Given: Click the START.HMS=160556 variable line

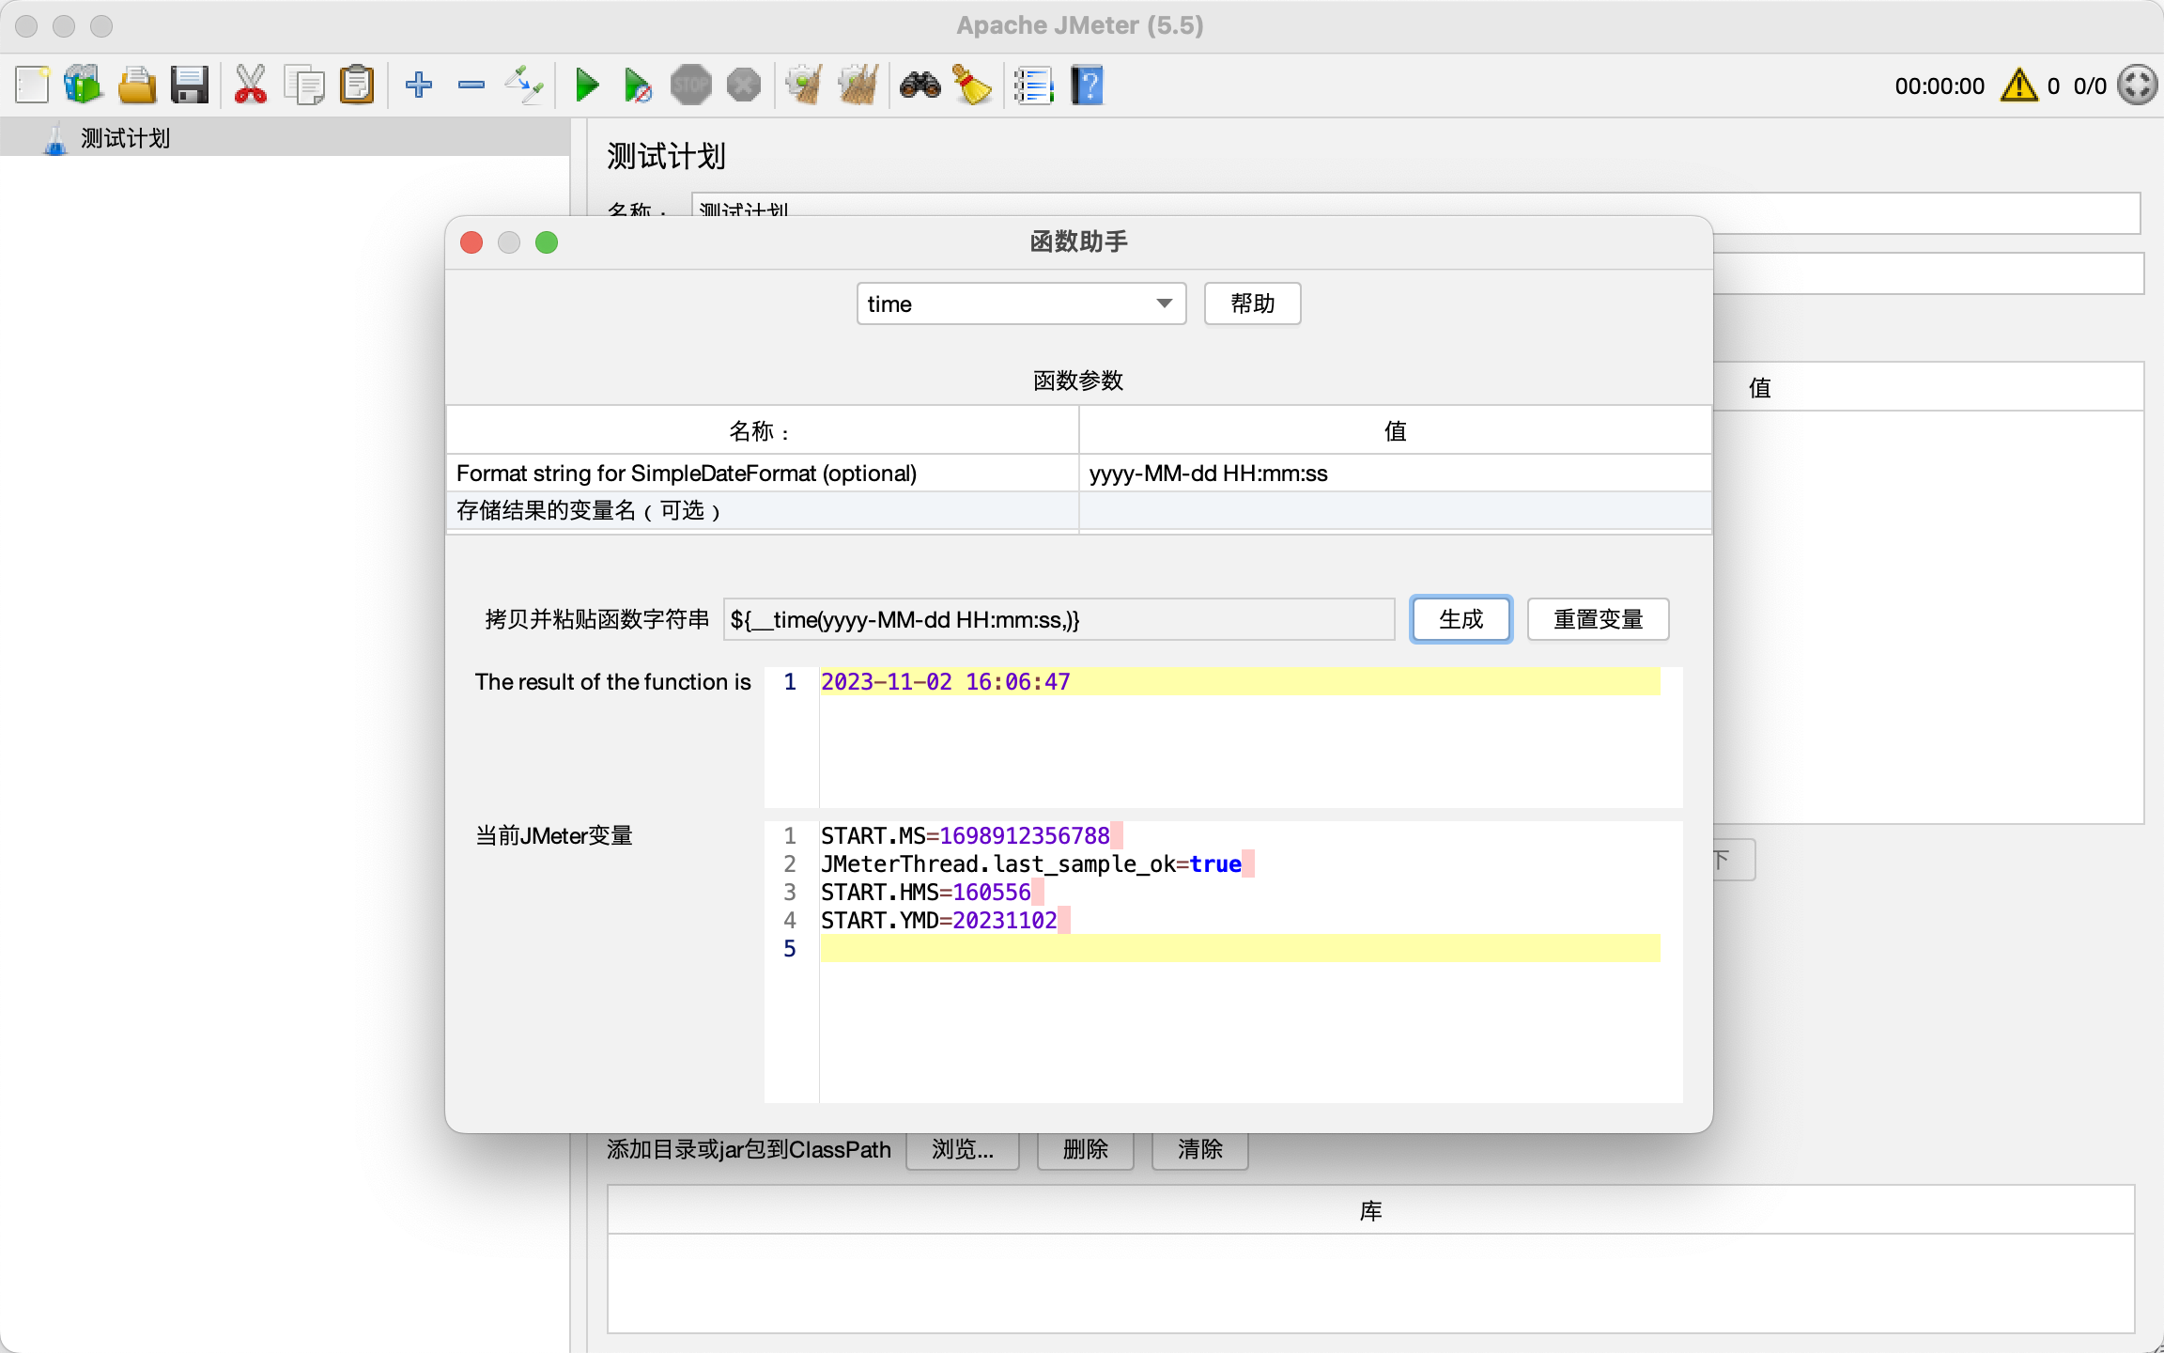Looking at the screenshot, I should [926, 892].
